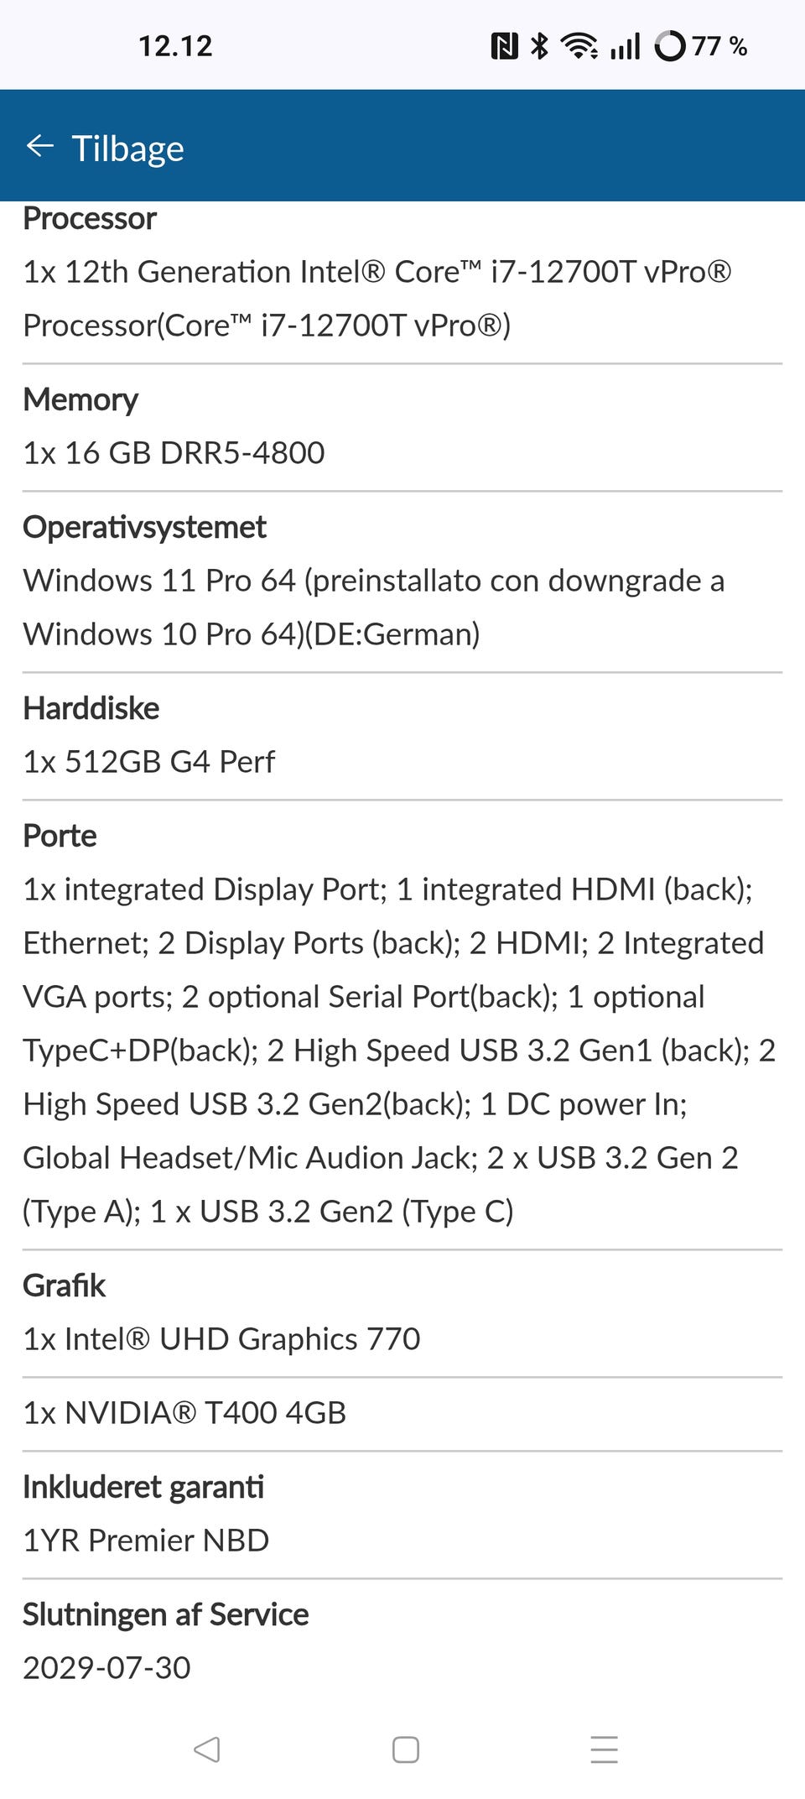This screenshot has width=805, height=1799.
Task: Tap the mobile signal bars icon
Action: 626,46
